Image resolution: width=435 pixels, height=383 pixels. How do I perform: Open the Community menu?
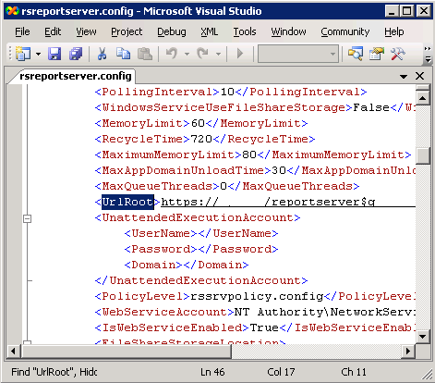pyautogui.click(x=344, y=31)
